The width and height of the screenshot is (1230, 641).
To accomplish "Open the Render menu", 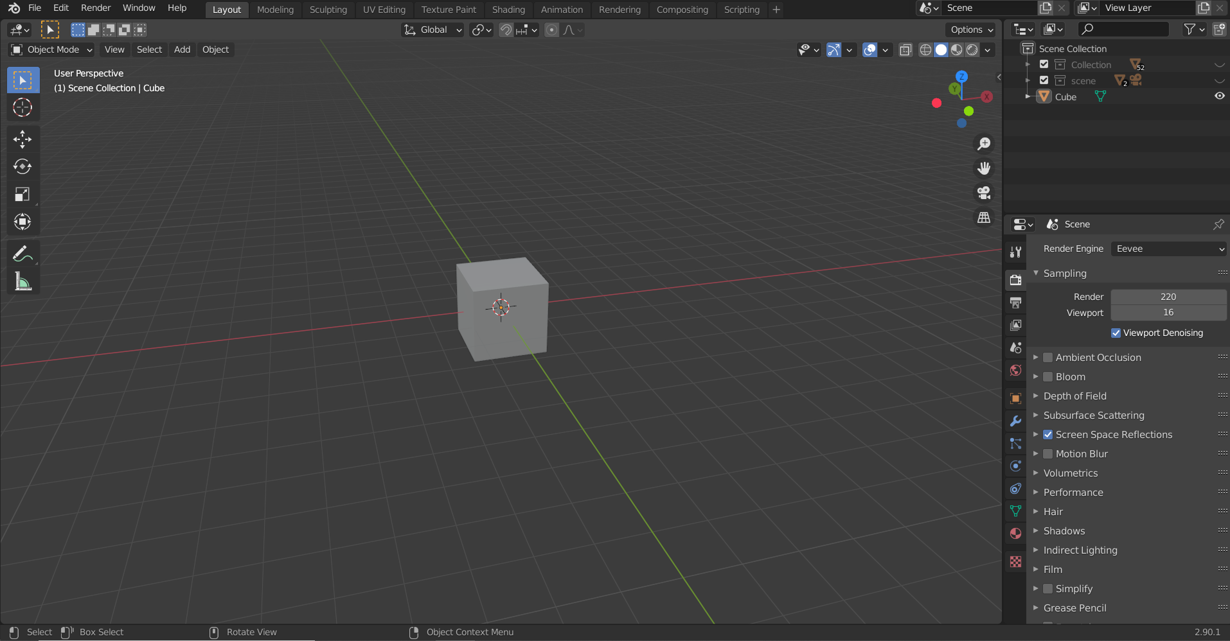I will point(96,8).
